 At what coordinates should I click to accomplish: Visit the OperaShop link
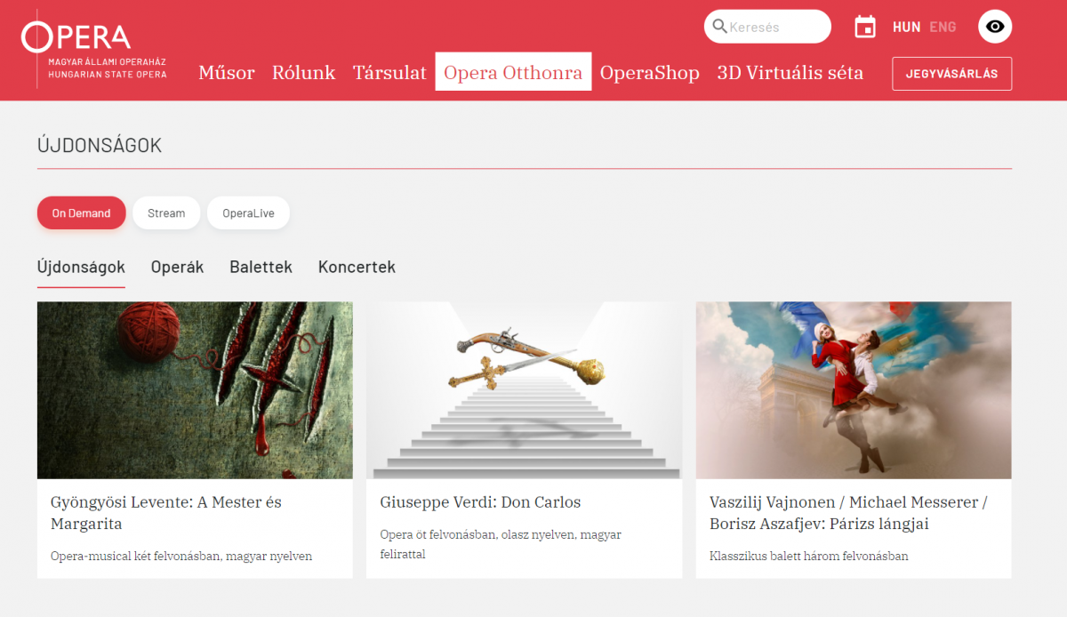point(649,73)
